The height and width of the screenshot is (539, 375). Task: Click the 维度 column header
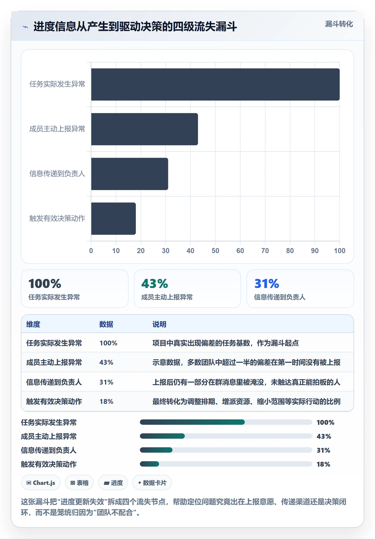33,324
